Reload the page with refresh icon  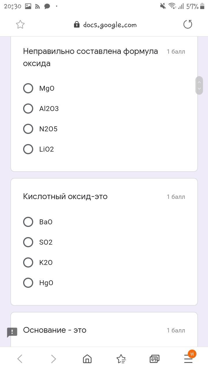click(x=188, y=25)
